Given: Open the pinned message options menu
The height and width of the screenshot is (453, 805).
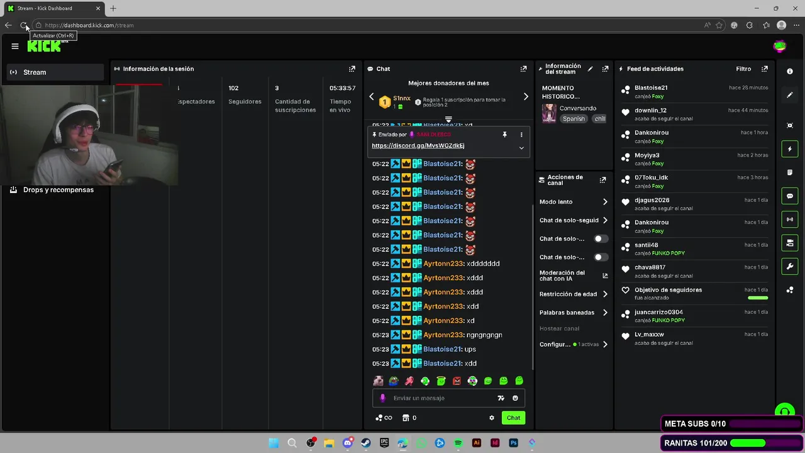Looking at the screenshot, I should click(521, 135).
